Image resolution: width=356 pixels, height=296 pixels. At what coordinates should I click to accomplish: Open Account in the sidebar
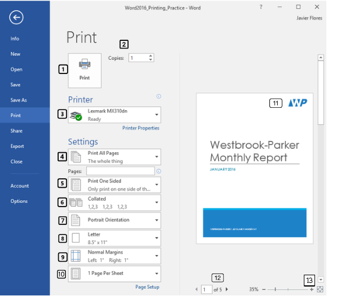[25, 186]
